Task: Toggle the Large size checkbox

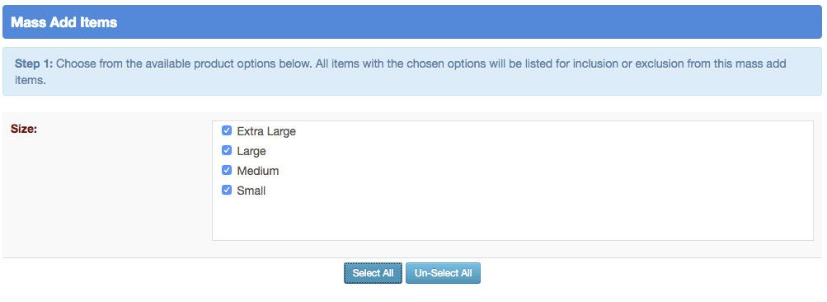Action: click(x=227, y=150)
